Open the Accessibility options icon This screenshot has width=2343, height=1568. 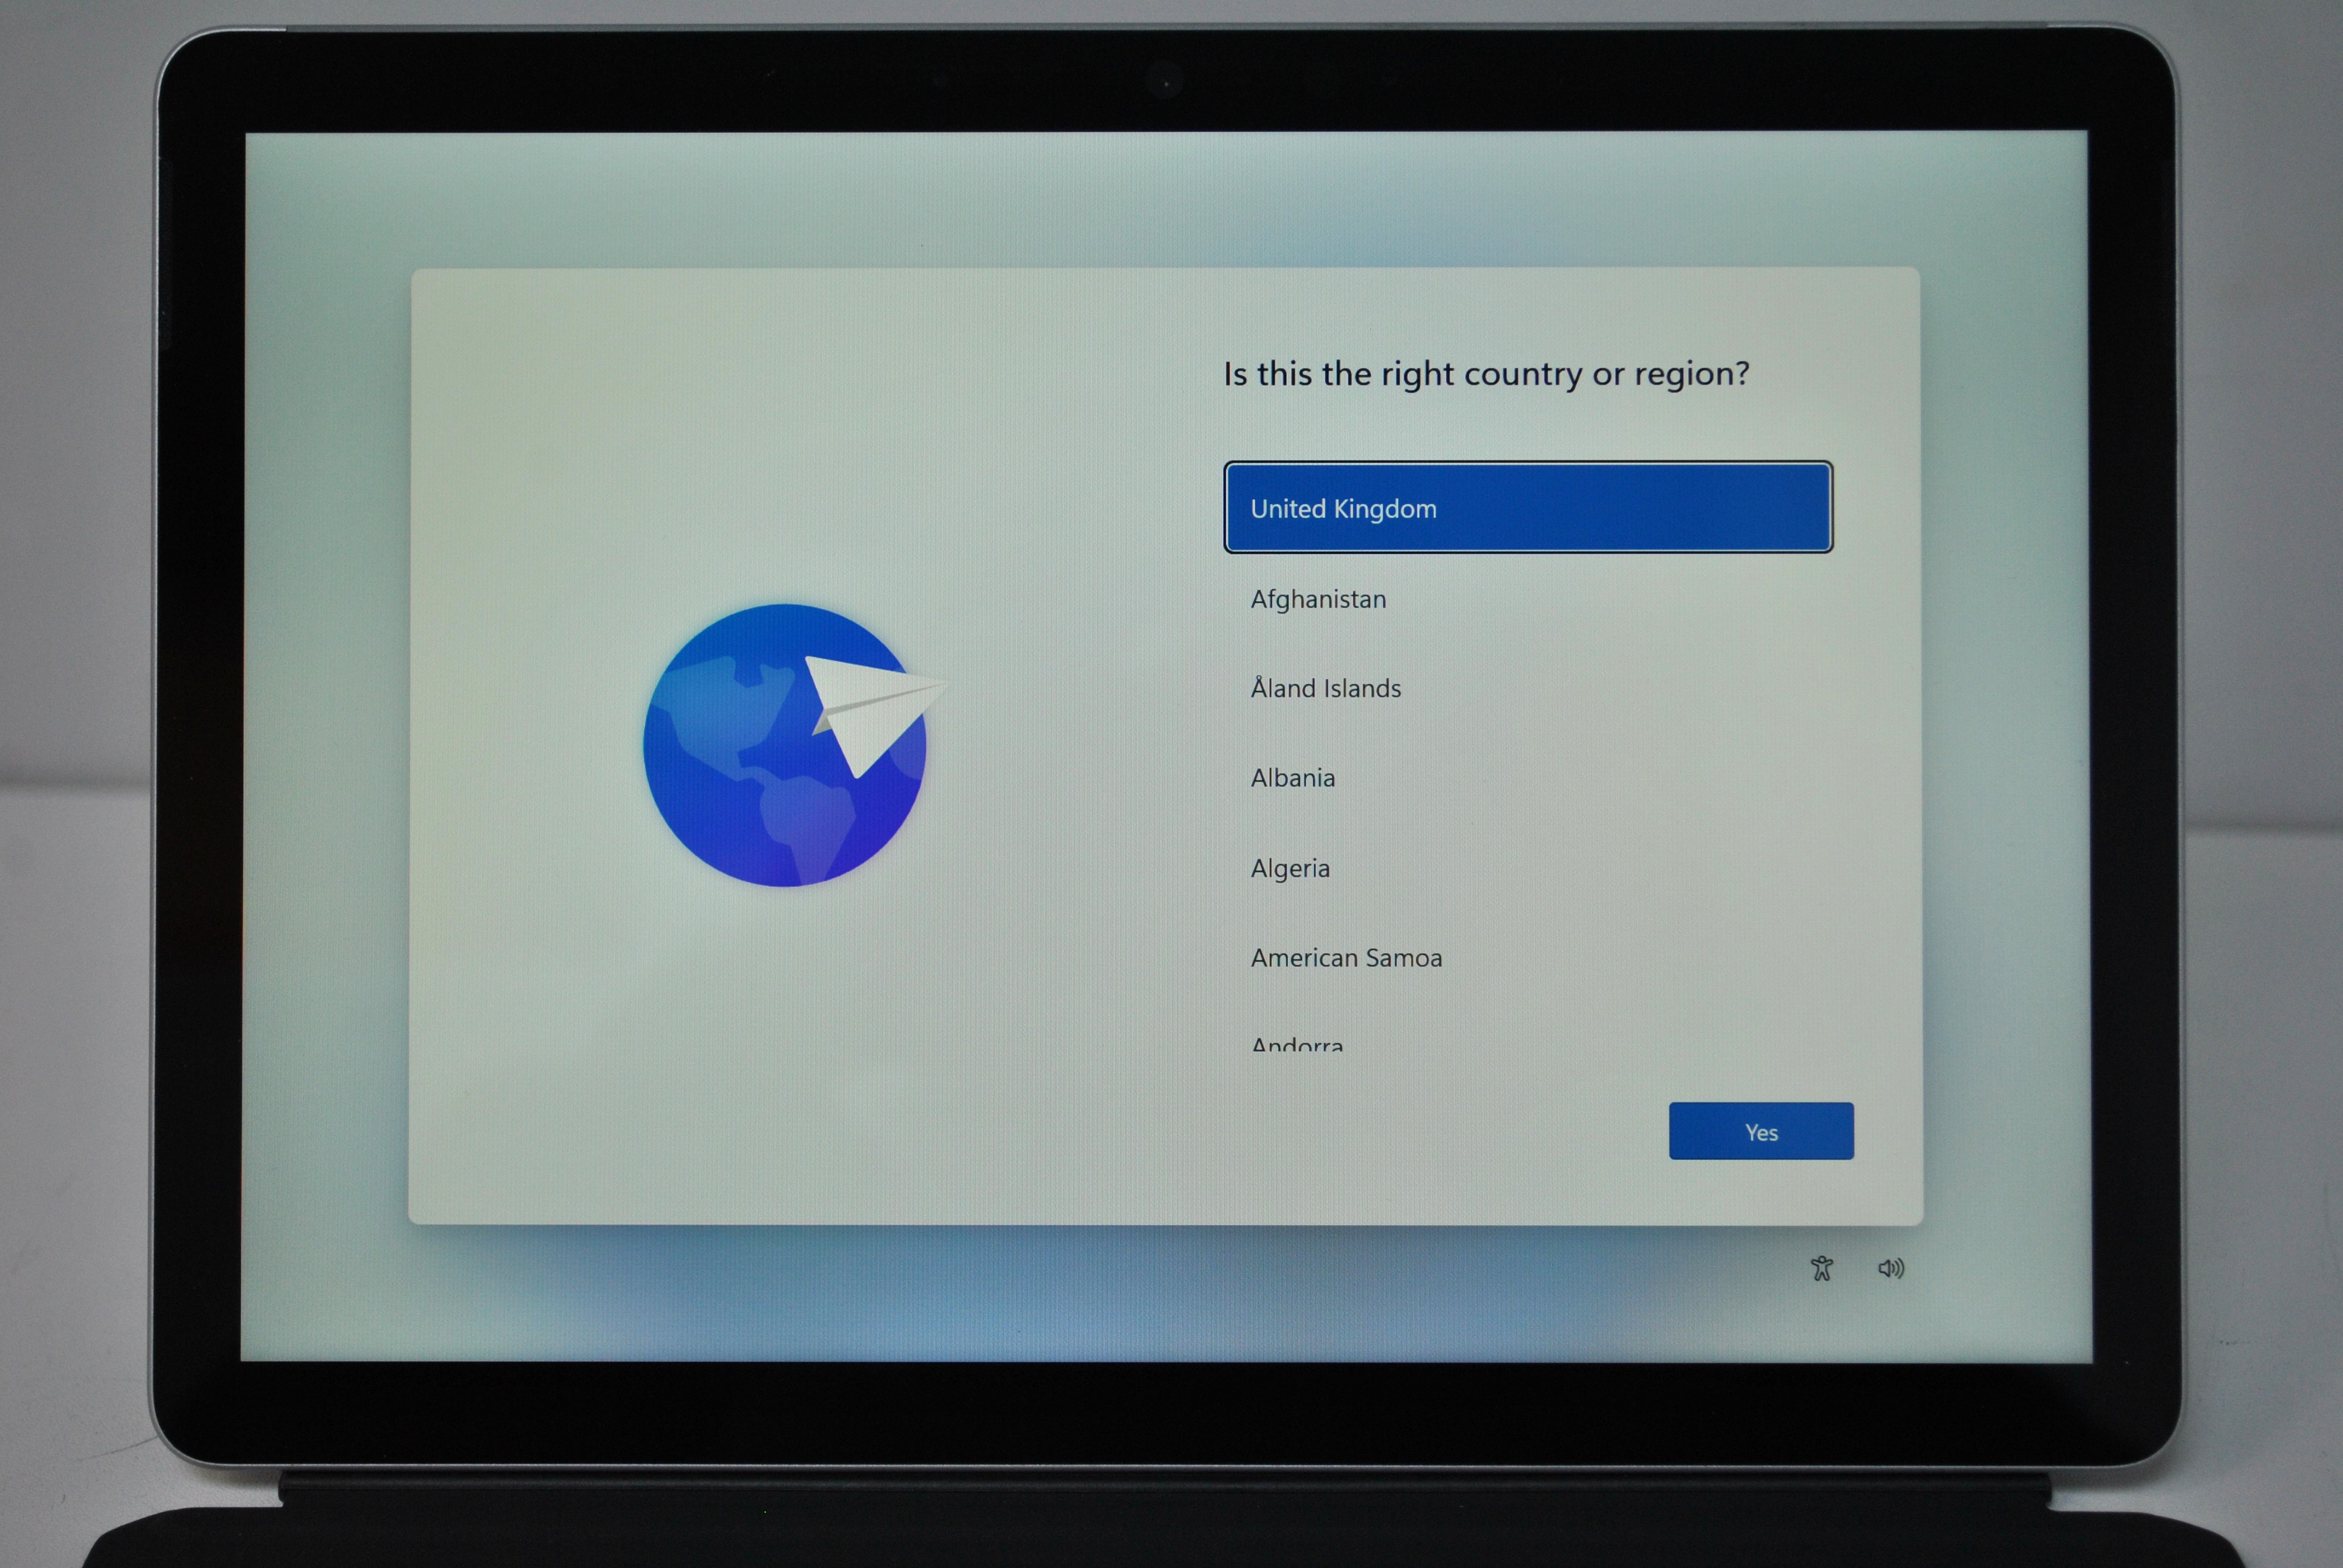[x=1821, y=1268]
